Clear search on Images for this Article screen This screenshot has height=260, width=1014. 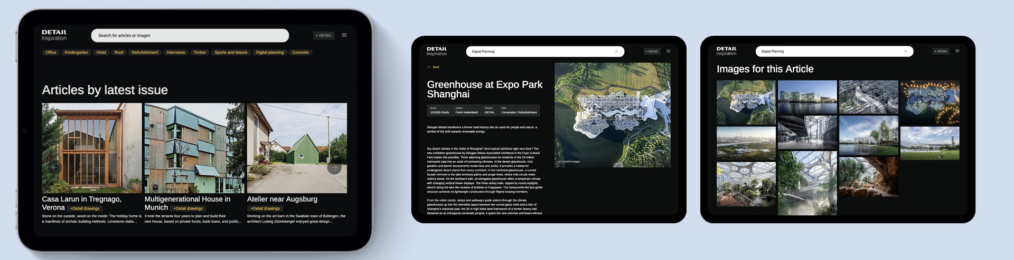[905, 52]
